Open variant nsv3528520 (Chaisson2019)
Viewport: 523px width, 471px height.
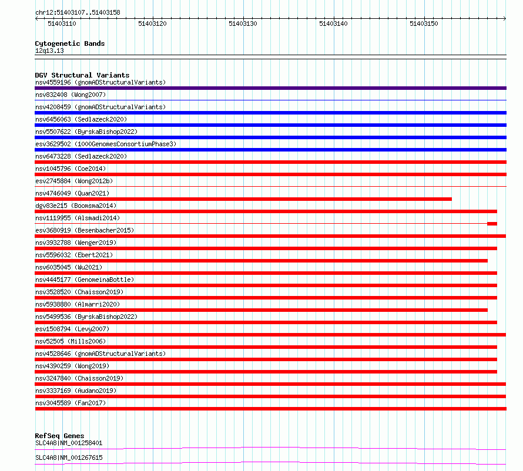point(79,292)
